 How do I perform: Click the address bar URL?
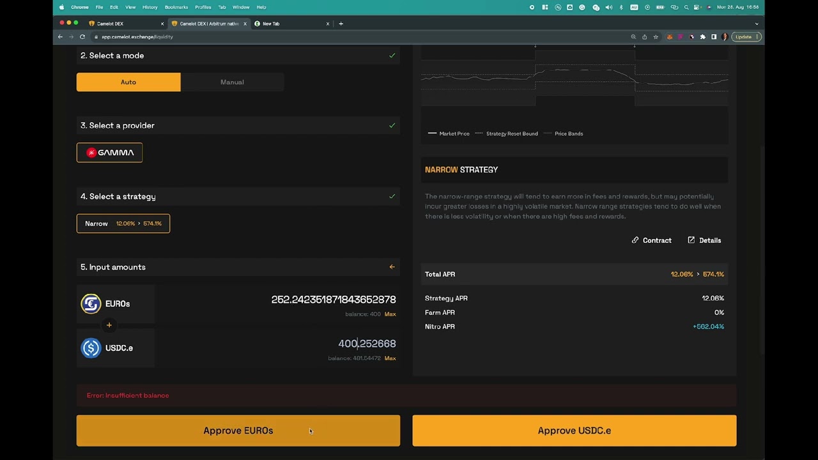(x=137, y=37)
